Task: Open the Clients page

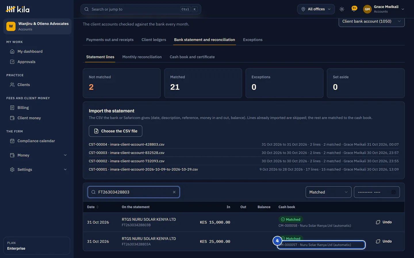Action: (37, 85)
